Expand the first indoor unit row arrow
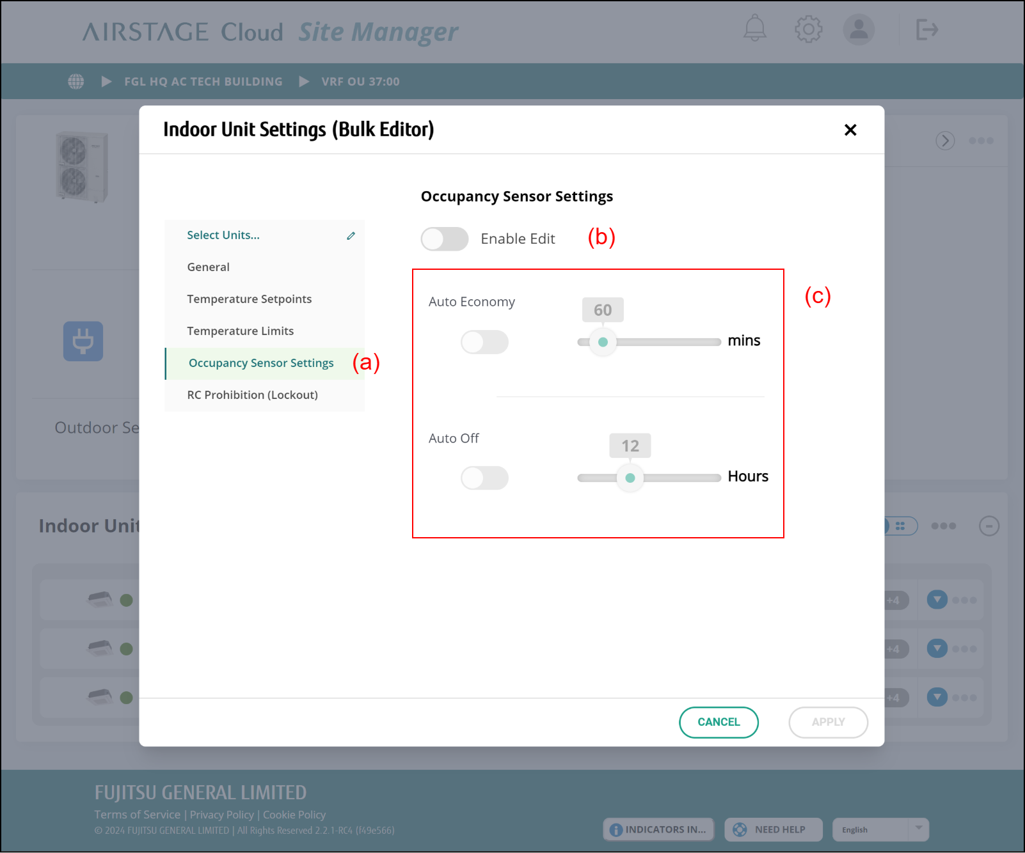This screenshot has height=853, width=1025. [937, 600]
